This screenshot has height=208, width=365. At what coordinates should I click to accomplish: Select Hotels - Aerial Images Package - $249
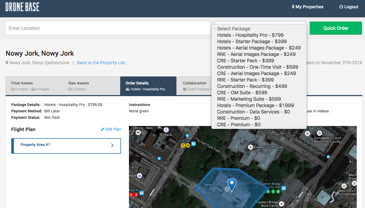[259, 48]
